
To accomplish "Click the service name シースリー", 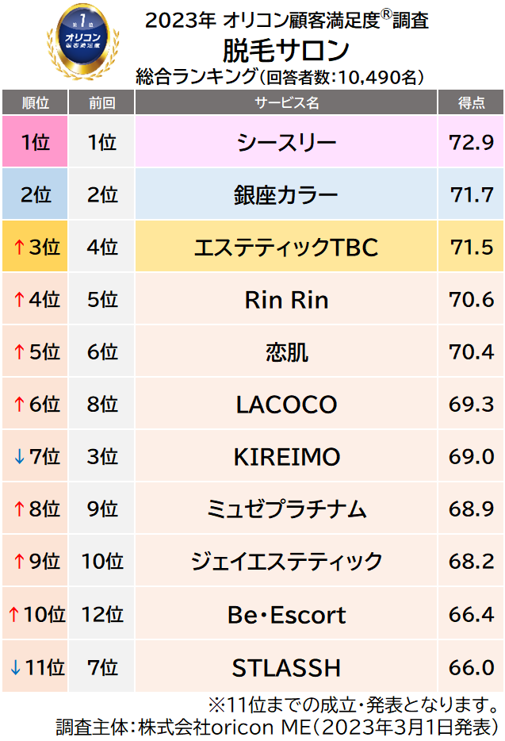I will 286,143.
